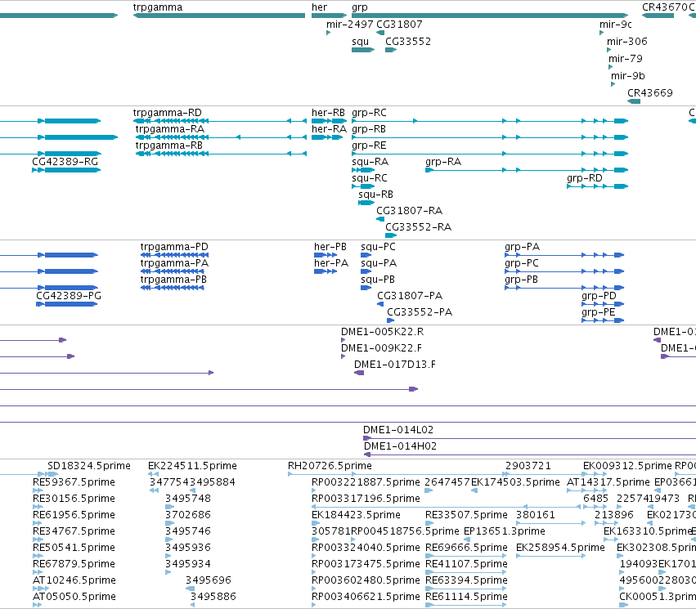Open the squ-PB protein label
The image size is (696, 609).
click(378, 280)
